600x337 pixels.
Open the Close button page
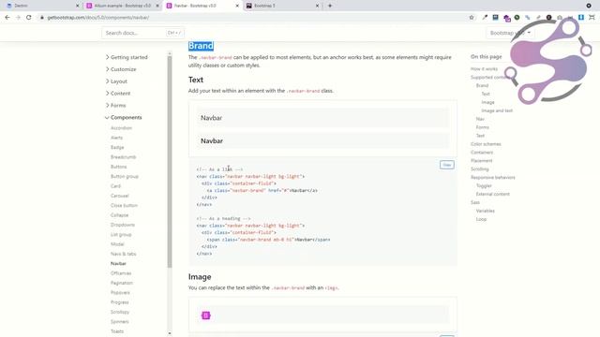(x=124, y=206)
